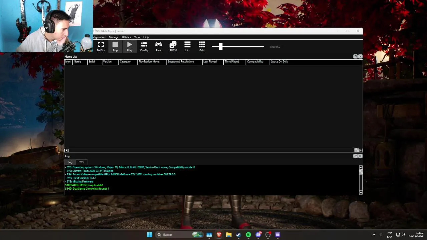
Task: Click the Supported Resolutions column header
Action: point(184,62)
